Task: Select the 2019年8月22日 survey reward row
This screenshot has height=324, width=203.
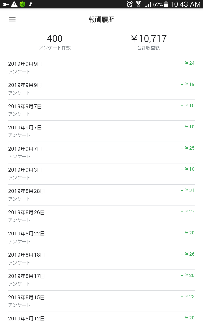Action: click(x=101, y=237)
